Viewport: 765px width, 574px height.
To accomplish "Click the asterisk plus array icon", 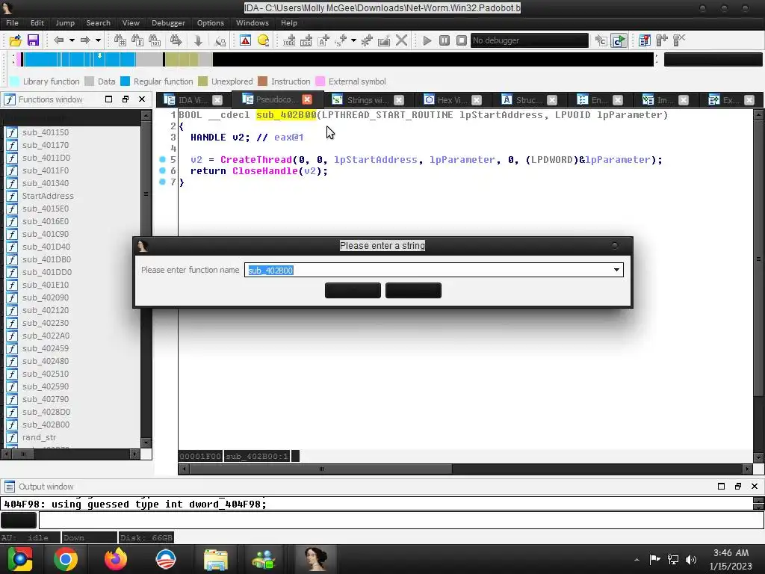I will tap(367, 40).
